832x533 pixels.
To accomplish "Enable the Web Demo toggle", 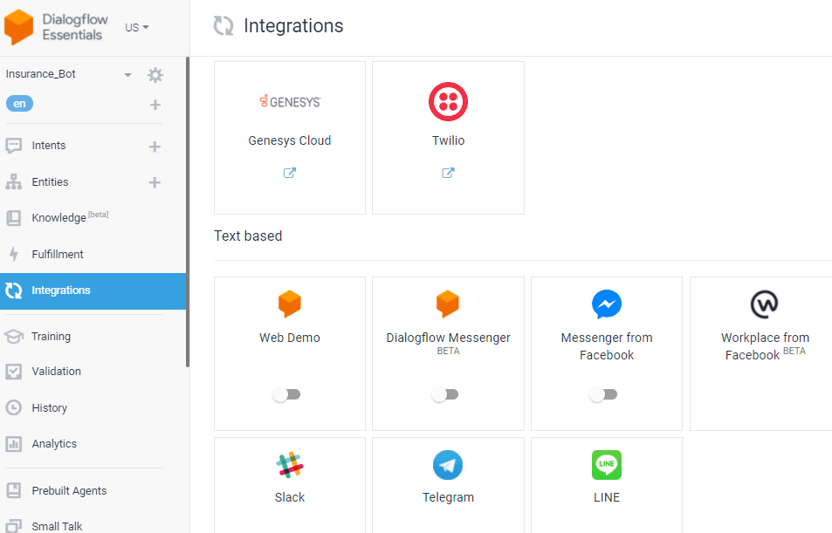I will [287, 394].
